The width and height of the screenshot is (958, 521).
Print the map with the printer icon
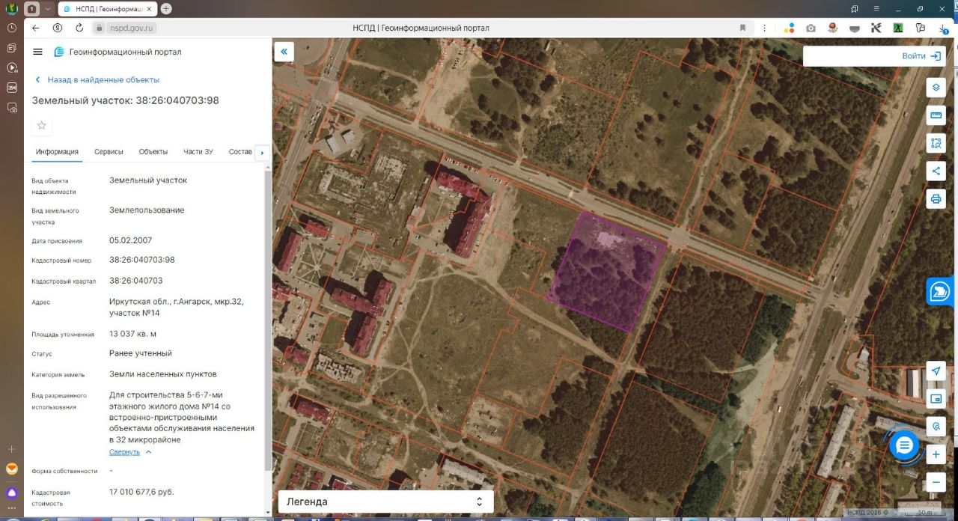[x=936, y=199]
